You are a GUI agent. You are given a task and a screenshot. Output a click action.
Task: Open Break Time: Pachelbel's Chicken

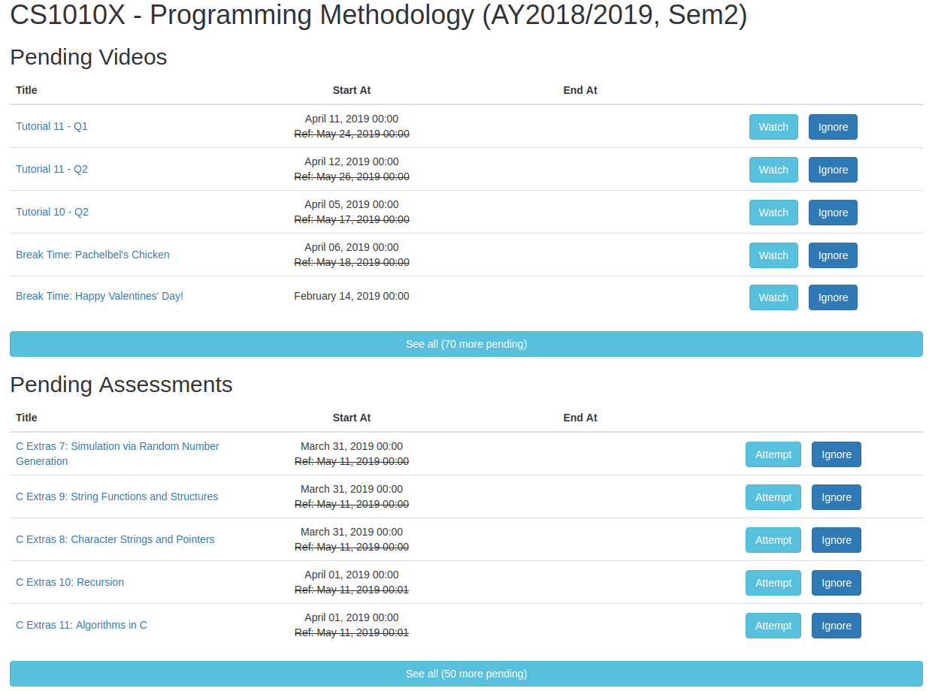point(92,255)
